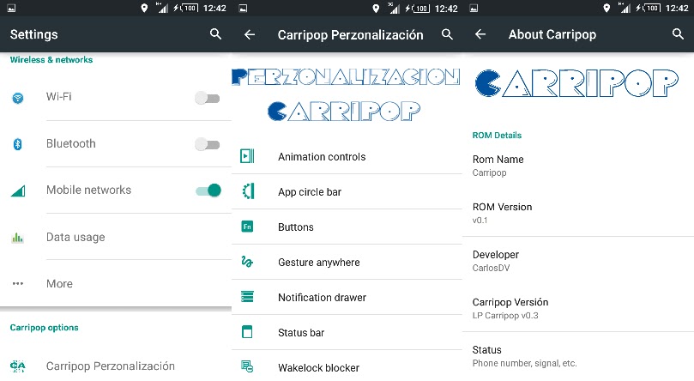Image resolution: width=694 pixels, height=381 pixels.
Task: Turn off the Mobile networks switch
Action: (208, 190)
